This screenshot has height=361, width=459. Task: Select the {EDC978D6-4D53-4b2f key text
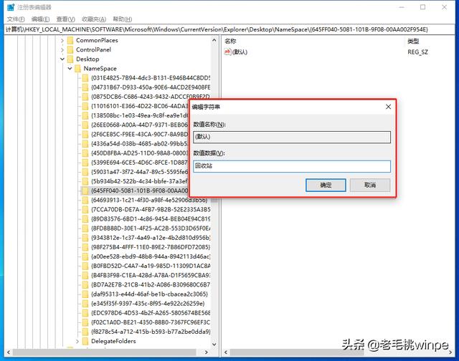click(151, 313)
